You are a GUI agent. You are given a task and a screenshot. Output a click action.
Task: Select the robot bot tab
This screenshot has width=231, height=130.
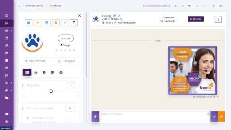click(x=61, y=72)
